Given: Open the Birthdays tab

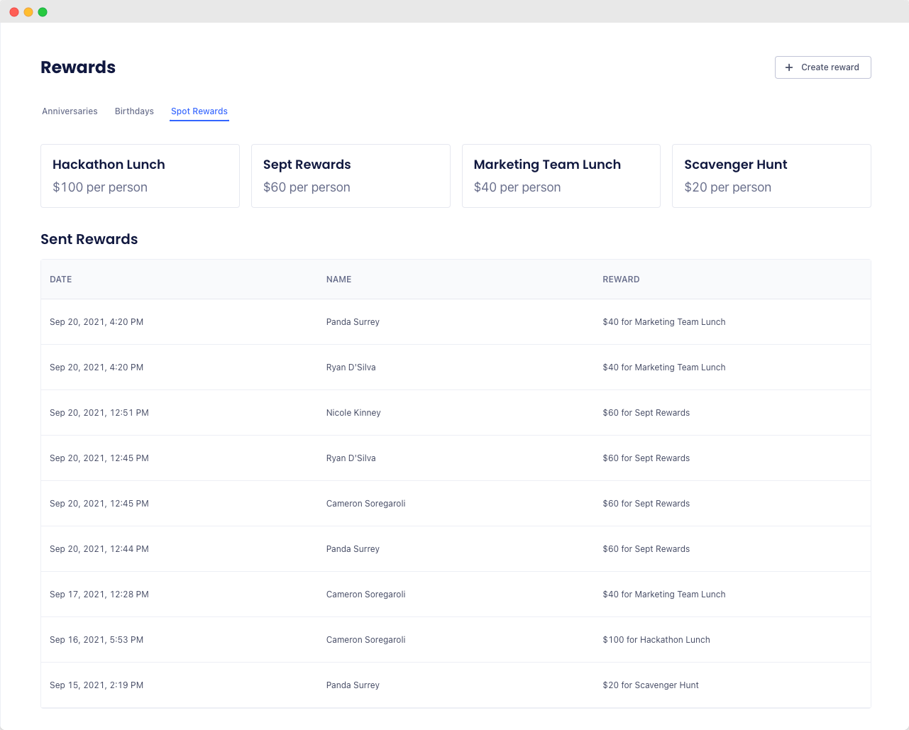Looking at the screenshot, I should point(134,111).
